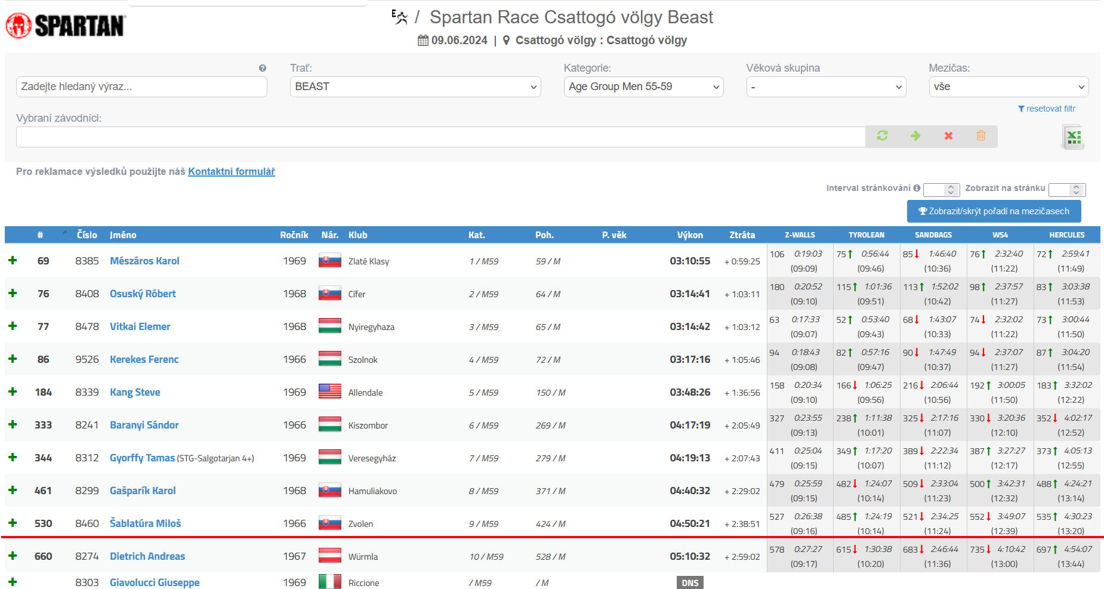The width and height of the screenshot is (1104, 589).
Task: Export results with the Excel icon
Action: point(1074,137)
